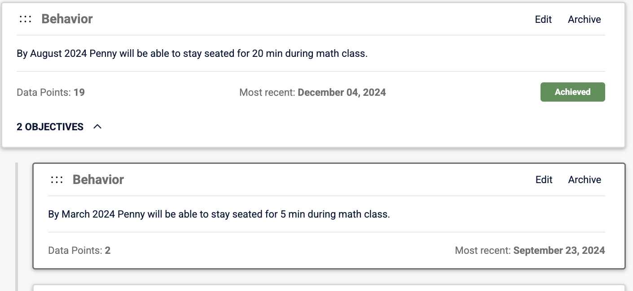Select the March 2024 objective description text
Image resolution: width=633 pixels, height=291 pixels.
click(x=219, y=214)
